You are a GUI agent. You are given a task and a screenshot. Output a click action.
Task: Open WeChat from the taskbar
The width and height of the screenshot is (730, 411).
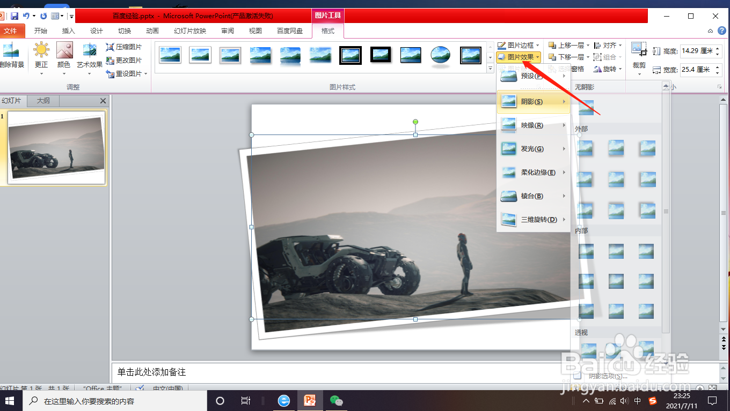(336, 400)
